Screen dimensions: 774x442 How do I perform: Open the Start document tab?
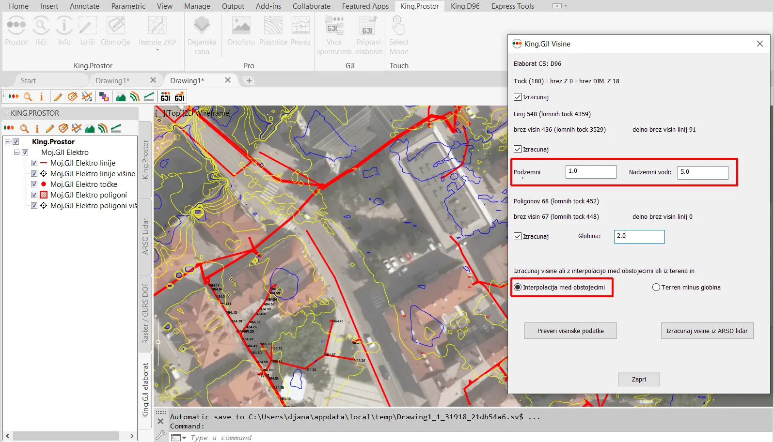(x=28, y=81)
